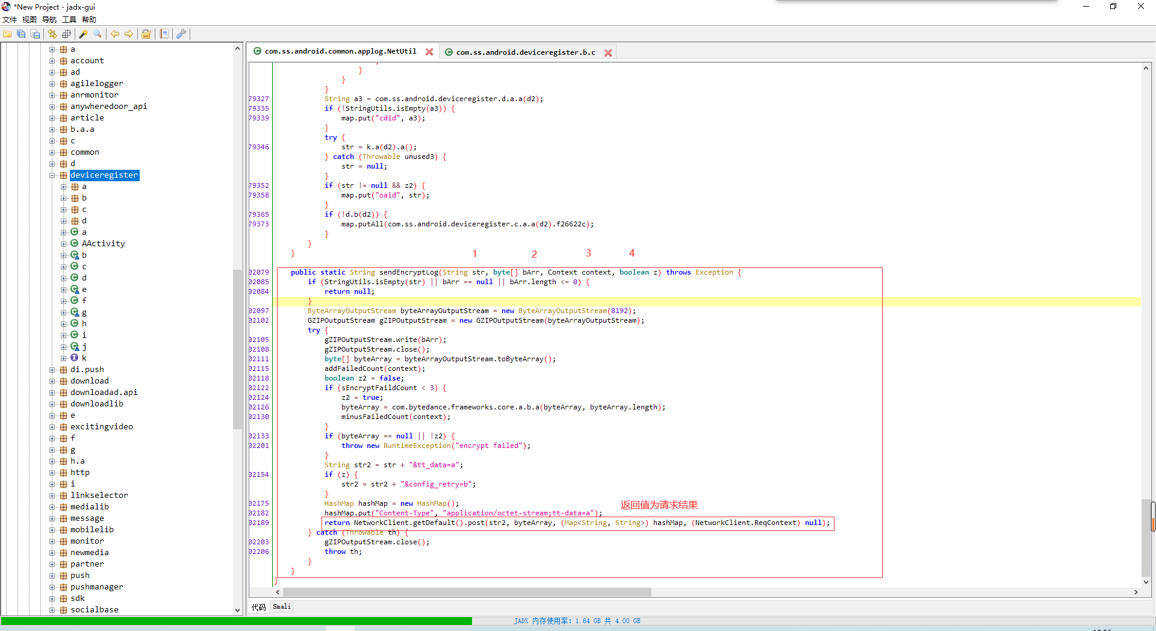Click the Save All toolbar icon

tap(21, 34)
